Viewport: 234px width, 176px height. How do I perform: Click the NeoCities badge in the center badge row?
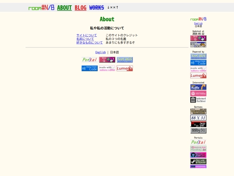pos(125,60)
